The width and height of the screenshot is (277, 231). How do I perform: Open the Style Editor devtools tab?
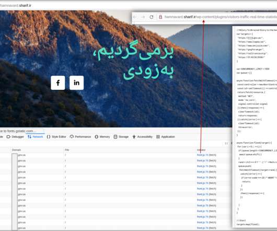tap(56, 137)
